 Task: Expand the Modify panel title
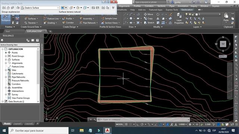click(x=158, y=27)
